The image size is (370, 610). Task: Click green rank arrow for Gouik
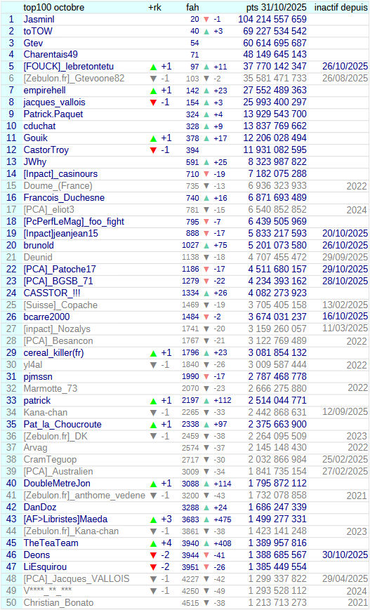point(153,138)
